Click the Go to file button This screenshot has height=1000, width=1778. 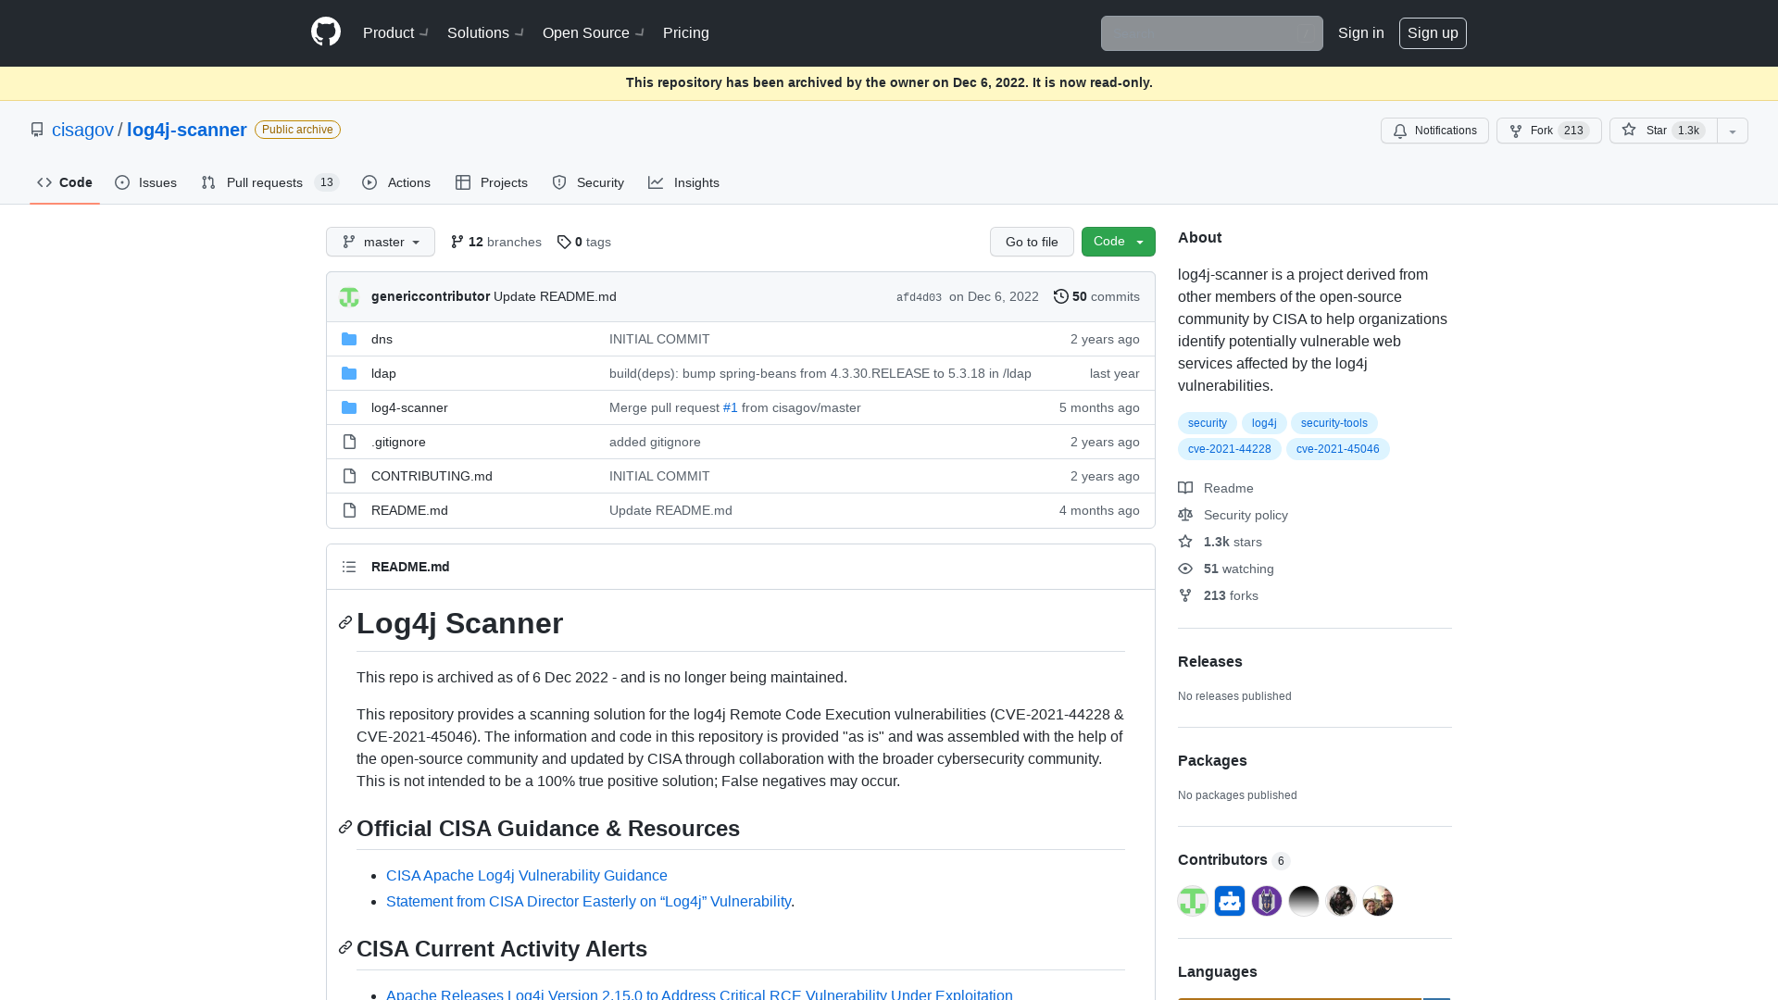coord(1032,242)
